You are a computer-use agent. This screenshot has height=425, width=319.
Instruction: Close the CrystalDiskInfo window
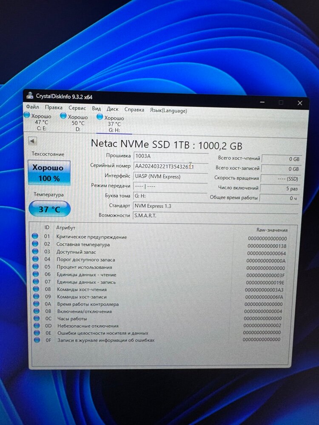[x=300, y=103]
